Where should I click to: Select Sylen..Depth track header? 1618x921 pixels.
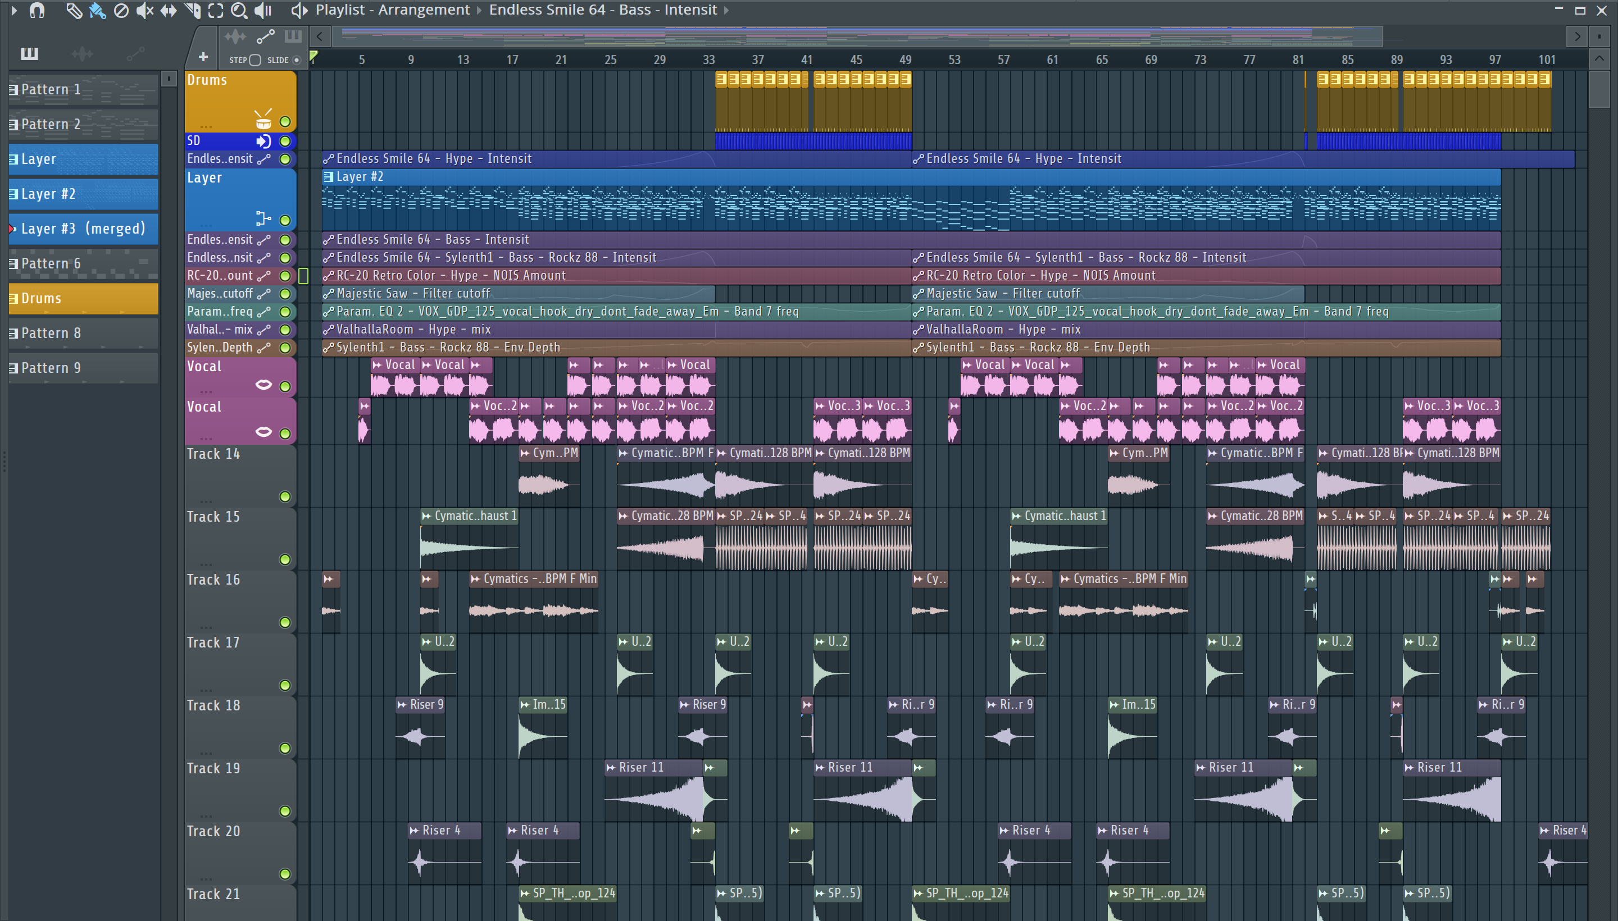tap(240, 347)
